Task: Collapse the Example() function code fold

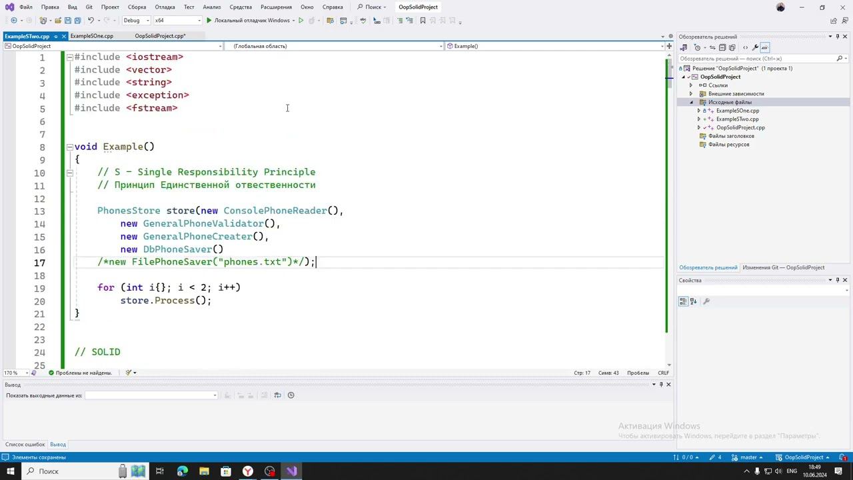Action: (69, 147)
